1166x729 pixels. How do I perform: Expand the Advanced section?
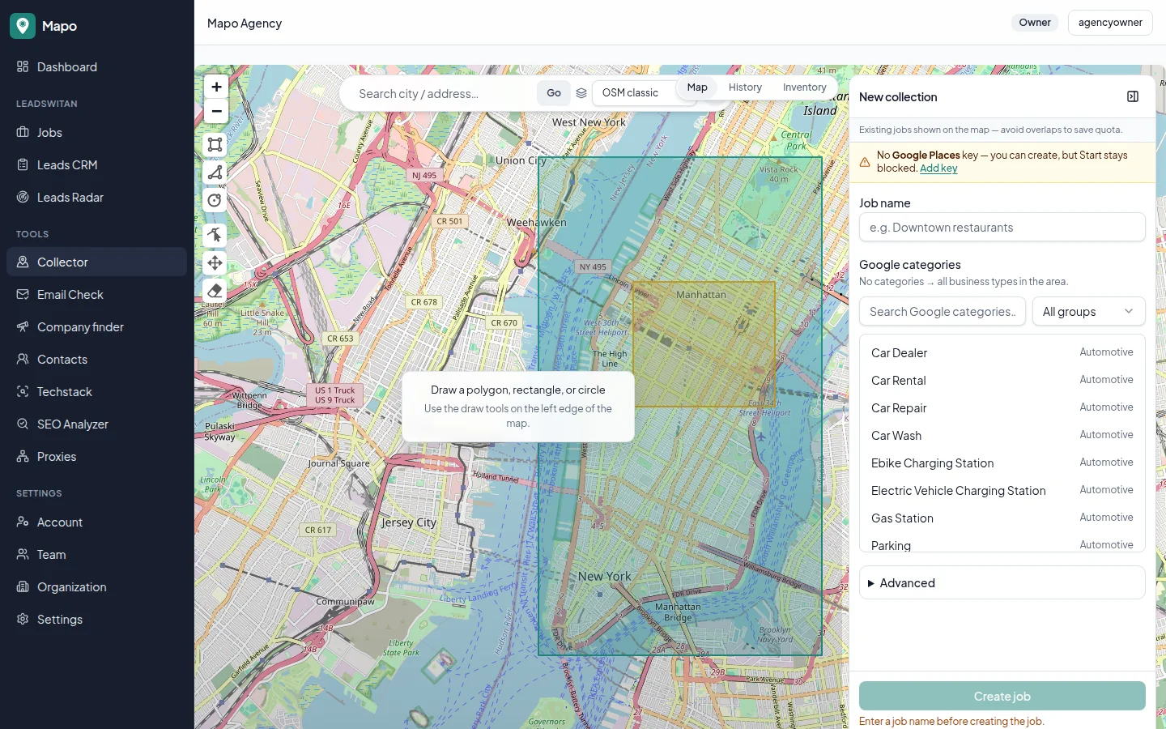click(x=1002, y=582)
